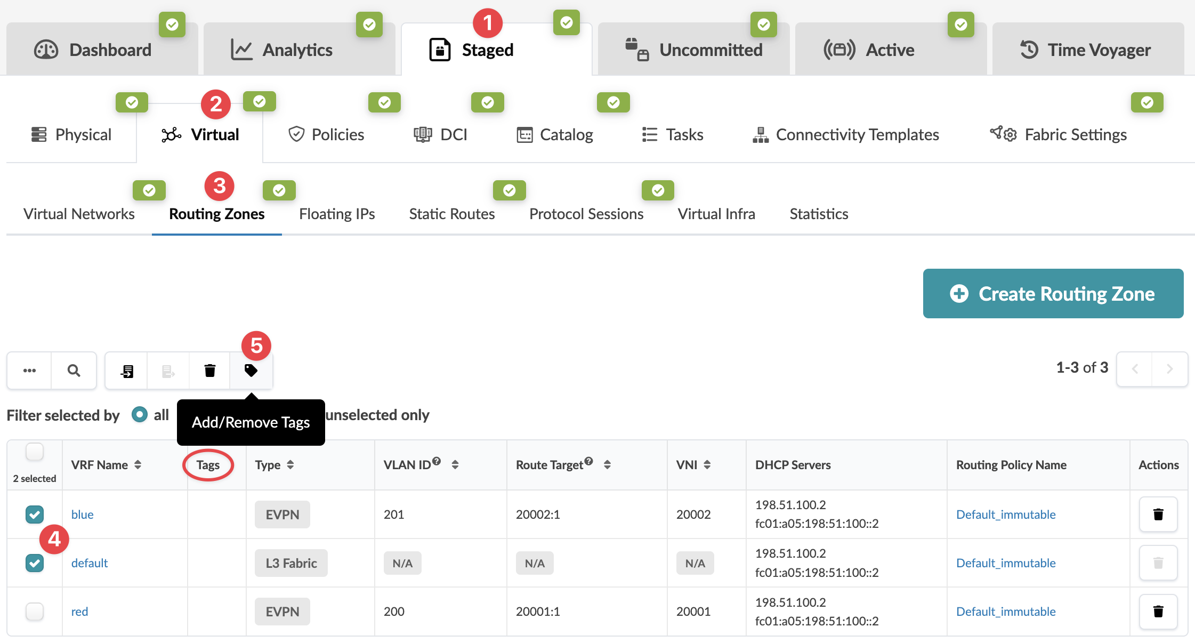Check the red row checkbox
This screenshot has height=643, width=1195.
click(35, 612)
